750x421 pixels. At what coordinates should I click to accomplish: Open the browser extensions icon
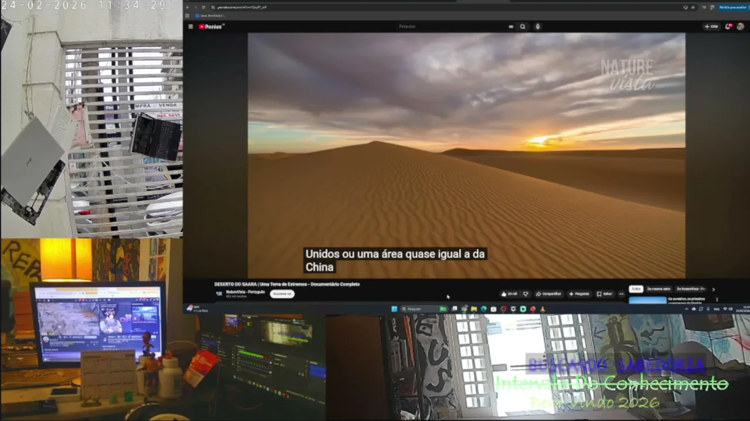click(x=703, y=7)
